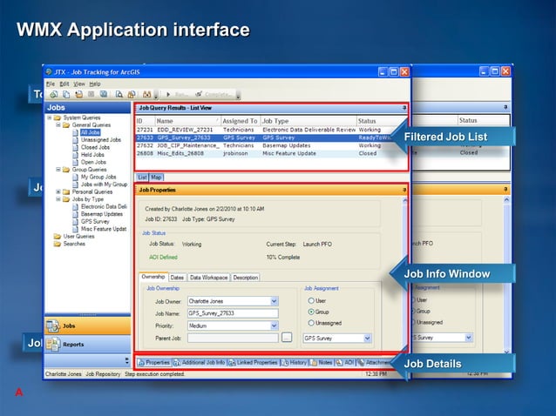Open the Additional Job Info bottom tab
Image resolution: width=556 pixels, height=416 pixels.
click(x=200, y=362)
